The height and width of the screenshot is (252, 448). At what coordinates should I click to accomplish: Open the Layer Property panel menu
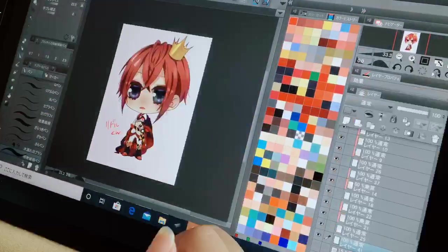(356, 71)
